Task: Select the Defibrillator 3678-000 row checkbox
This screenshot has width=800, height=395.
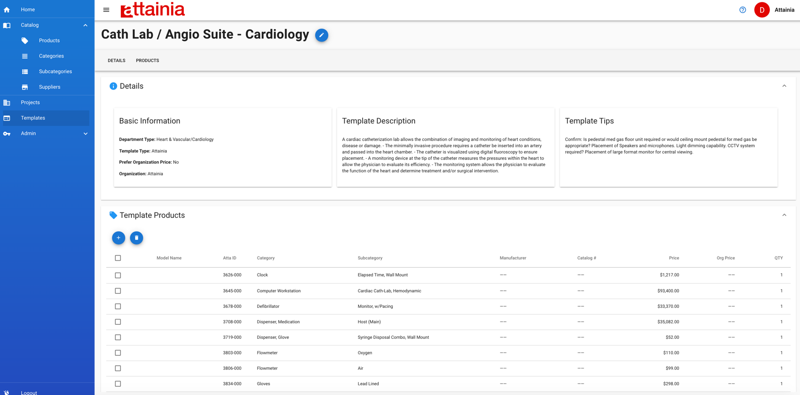Action: click(x=118, y=306)
